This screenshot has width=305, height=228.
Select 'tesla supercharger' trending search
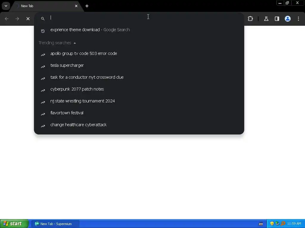pyautogui.click(x=139, y=65)
